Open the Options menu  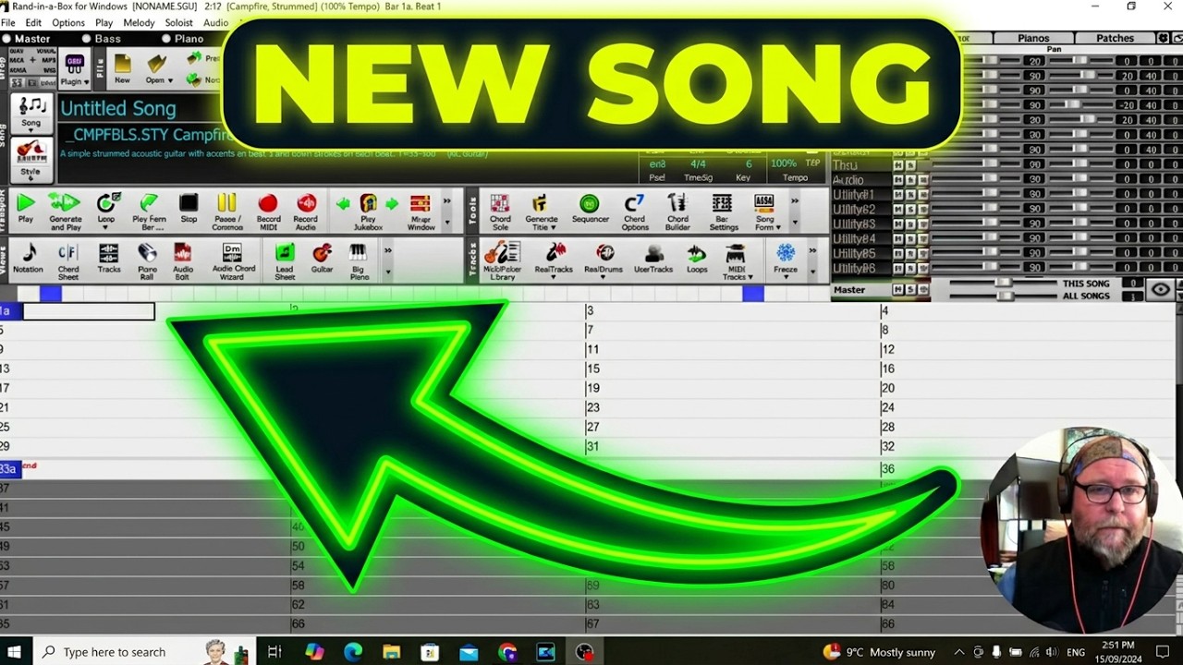click(68, 22)
